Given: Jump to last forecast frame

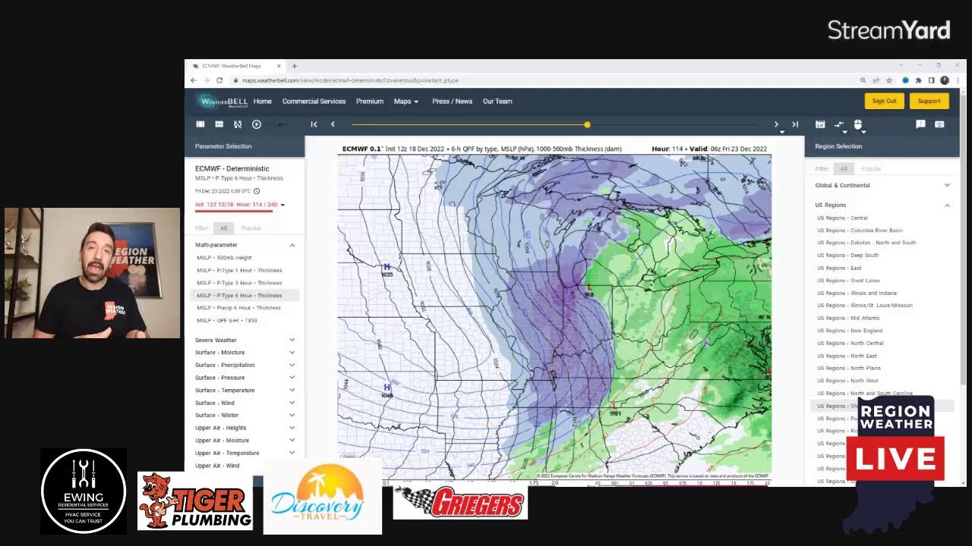Looking at the screenshot, I should tap(795, 124).
